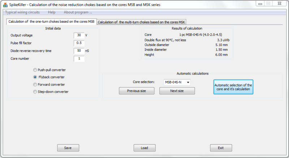Click the Output voltage input field
Screen dimensions: 289x158
[79, 35]
